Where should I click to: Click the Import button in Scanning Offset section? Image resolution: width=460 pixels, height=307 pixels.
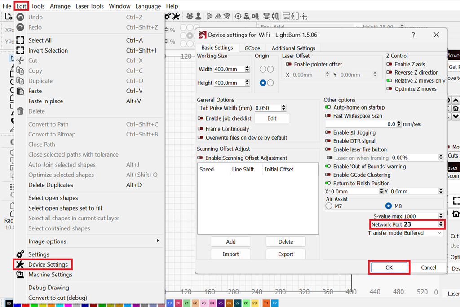click(x=230, y=254)
